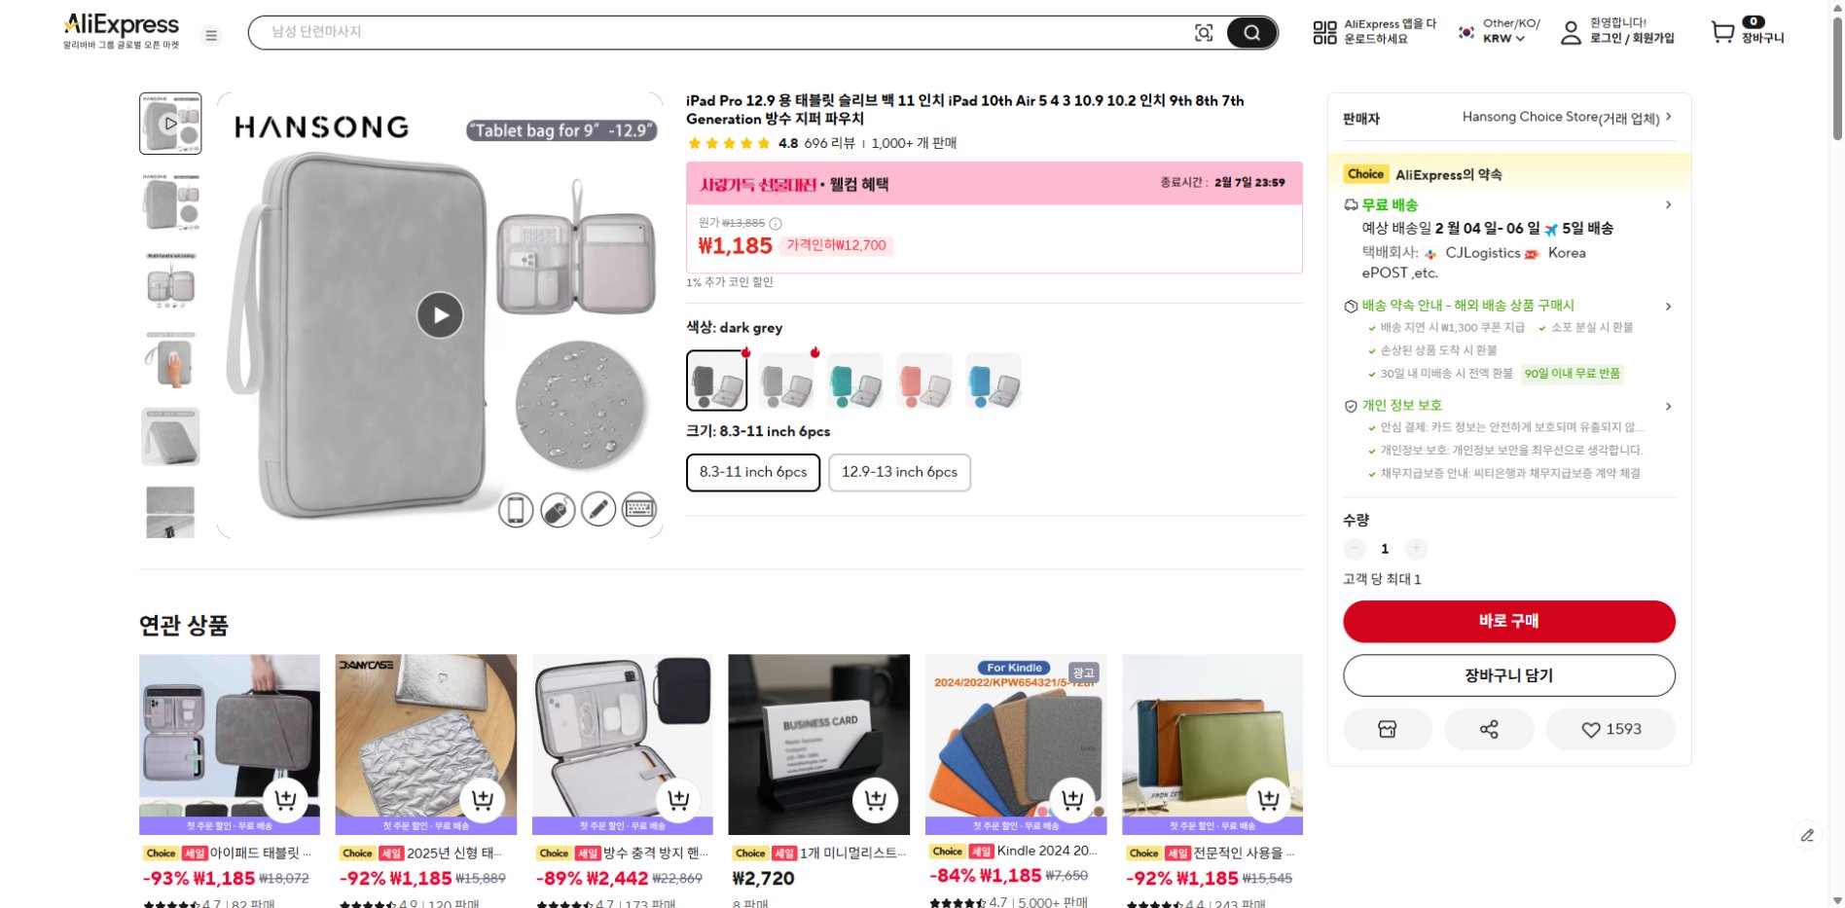Increase quantity with the plus stepper

click(1417, 548)
